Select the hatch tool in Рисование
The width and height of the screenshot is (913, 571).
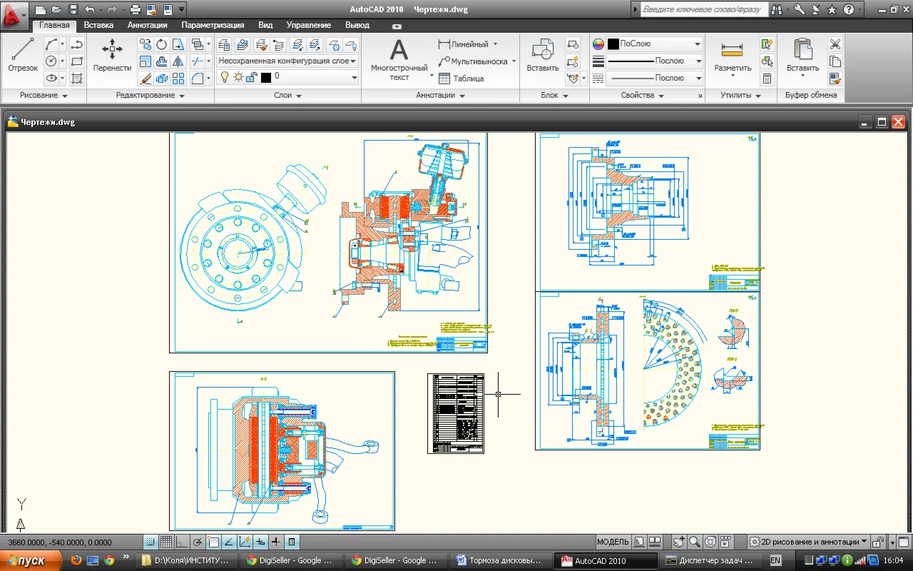pyautogui.click(x=78, y=79)
